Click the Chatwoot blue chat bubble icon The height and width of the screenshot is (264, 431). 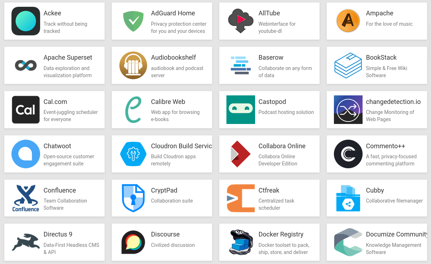click(26, 154)
